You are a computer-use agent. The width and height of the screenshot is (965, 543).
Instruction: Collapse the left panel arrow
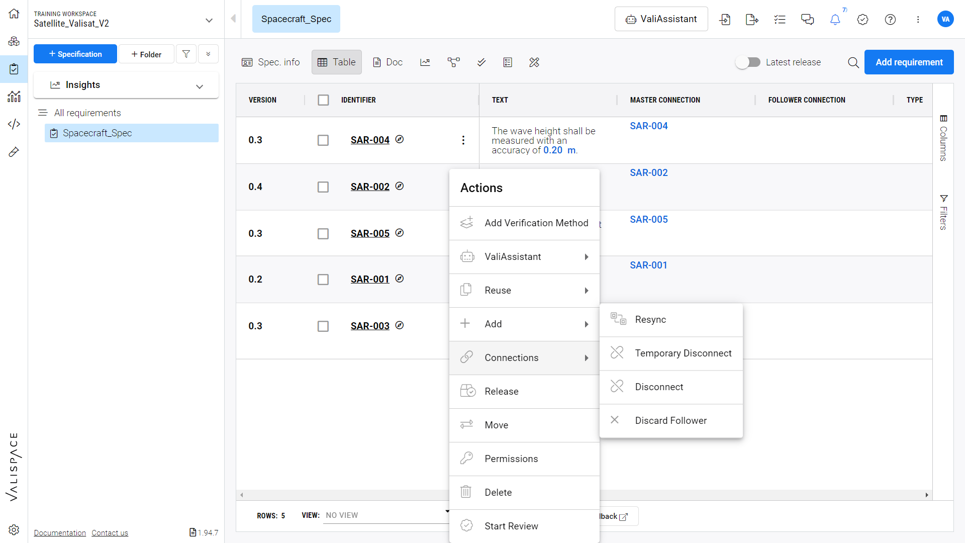point(233,19)
